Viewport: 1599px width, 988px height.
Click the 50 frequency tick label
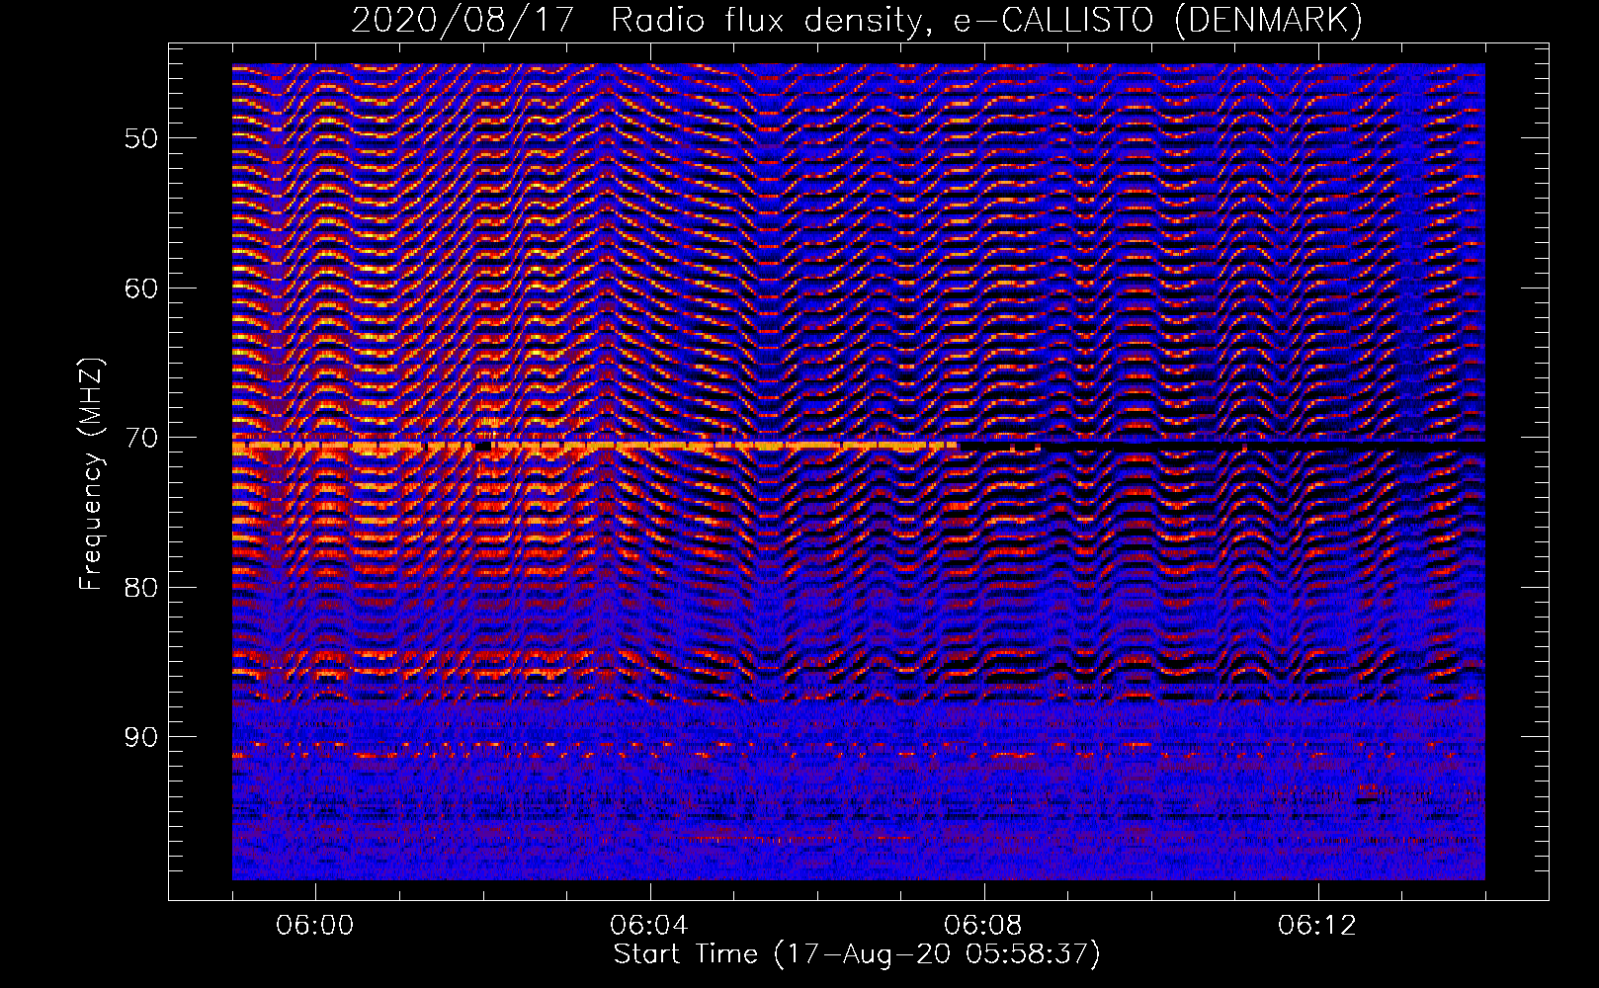coord(140,137)
